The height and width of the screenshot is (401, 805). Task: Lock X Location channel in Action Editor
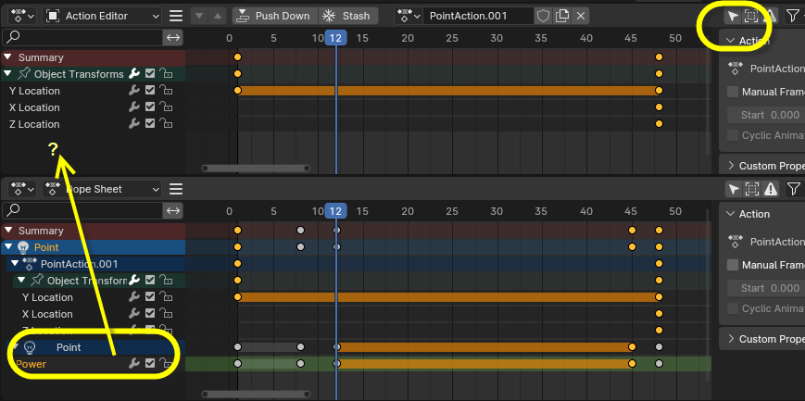click(x=165, y=107)
